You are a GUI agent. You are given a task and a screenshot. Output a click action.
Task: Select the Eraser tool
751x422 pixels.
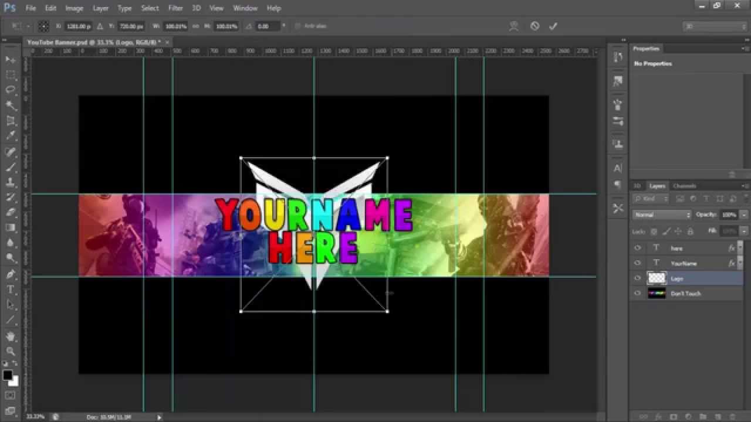pyautogui.click(x=11, y=212)
